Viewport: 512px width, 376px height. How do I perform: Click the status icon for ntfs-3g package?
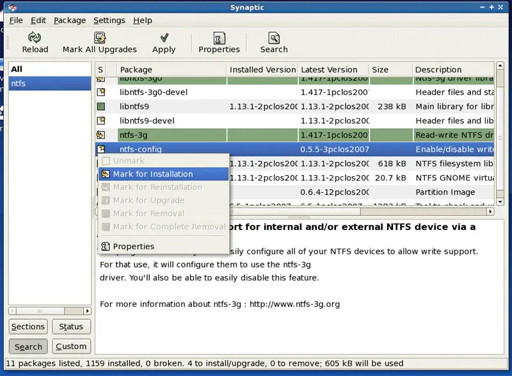pos(101,135)
